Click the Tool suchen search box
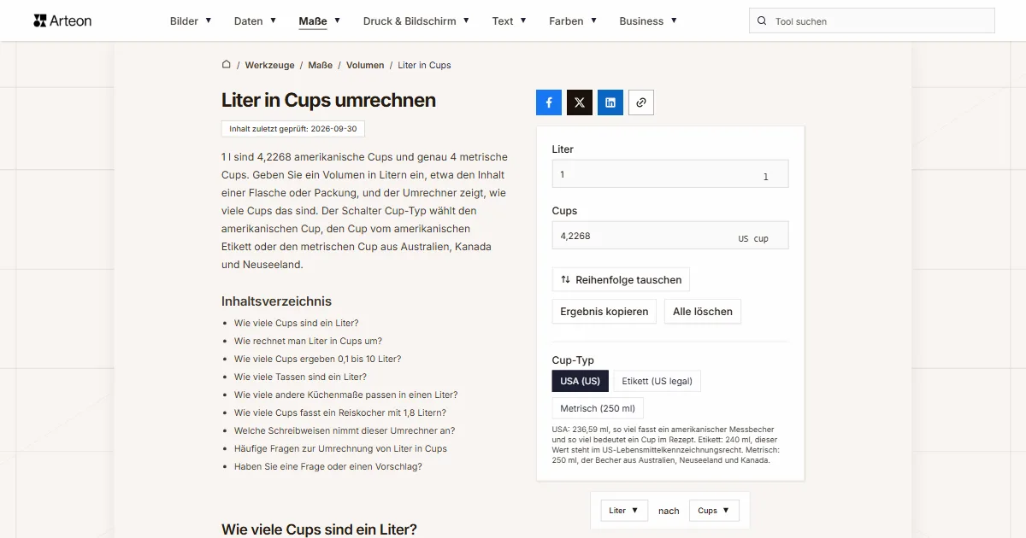The width and height of the screenshot is (1026, 538). click(872, 21)
